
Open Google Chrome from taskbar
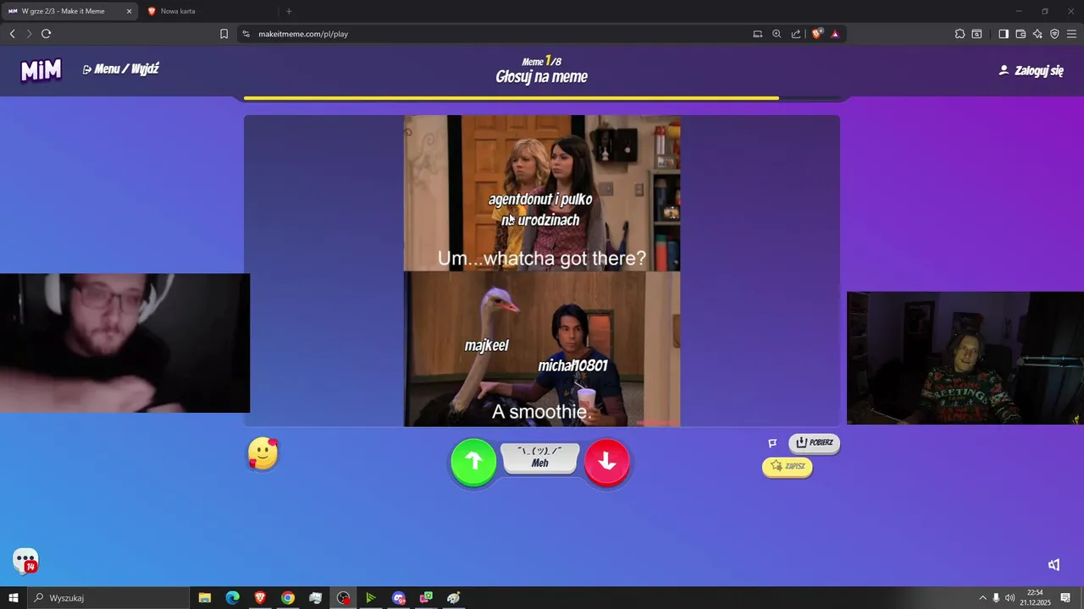[288, 598]
